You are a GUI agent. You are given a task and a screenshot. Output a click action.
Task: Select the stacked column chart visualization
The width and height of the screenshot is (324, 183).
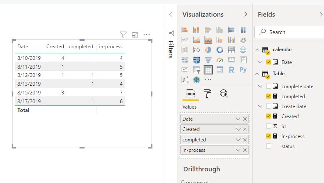(x=196, y=30)
